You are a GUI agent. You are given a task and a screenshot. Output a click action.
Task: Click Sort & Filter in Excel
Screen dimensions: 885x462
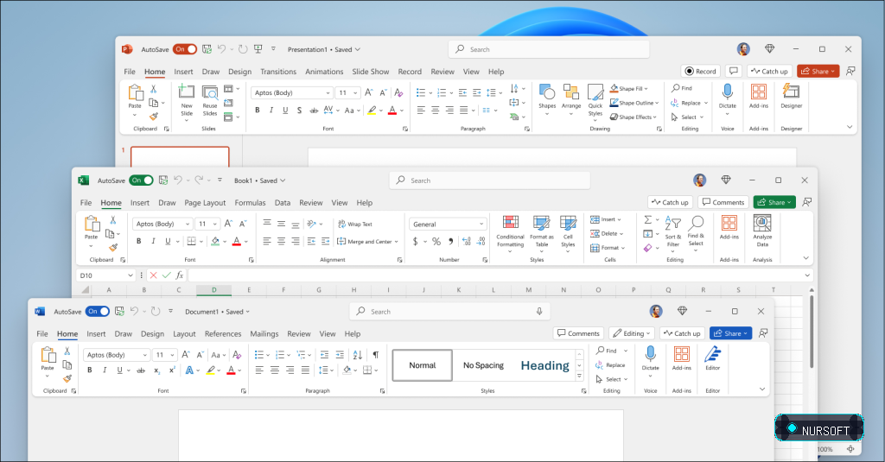[x=672, y=231]
